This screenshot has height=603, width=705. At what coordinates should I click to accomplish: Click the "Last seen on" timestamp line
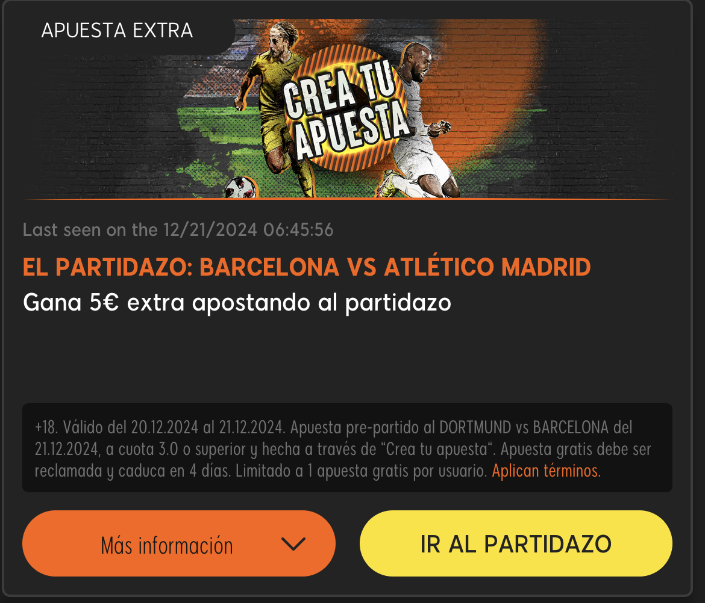point(178,230)
